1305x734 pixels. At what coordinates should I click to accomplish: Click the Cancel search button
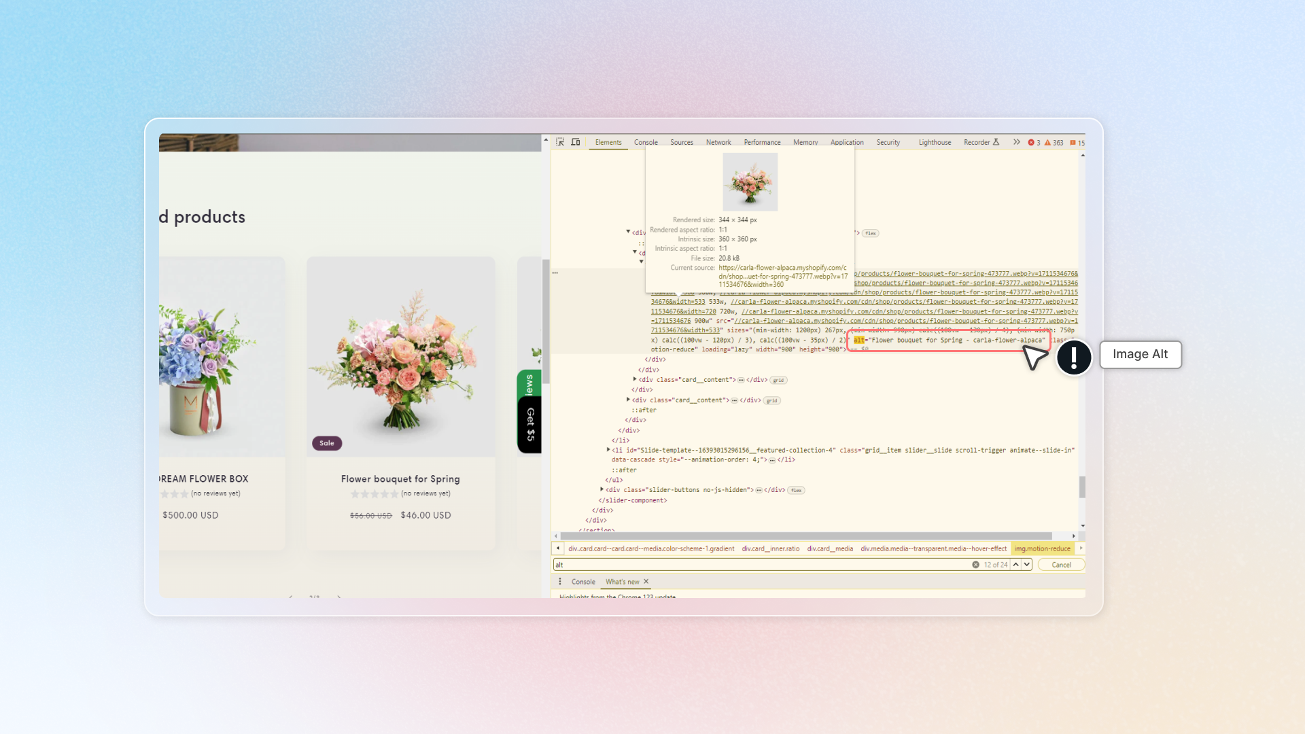pyautogui.click(x=1061, y=564)
